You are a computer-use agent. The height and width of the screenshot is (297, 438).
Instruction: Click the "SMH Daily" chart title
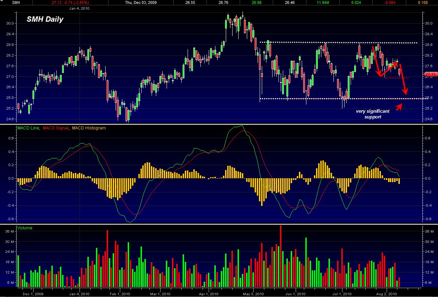pos(45,19)
